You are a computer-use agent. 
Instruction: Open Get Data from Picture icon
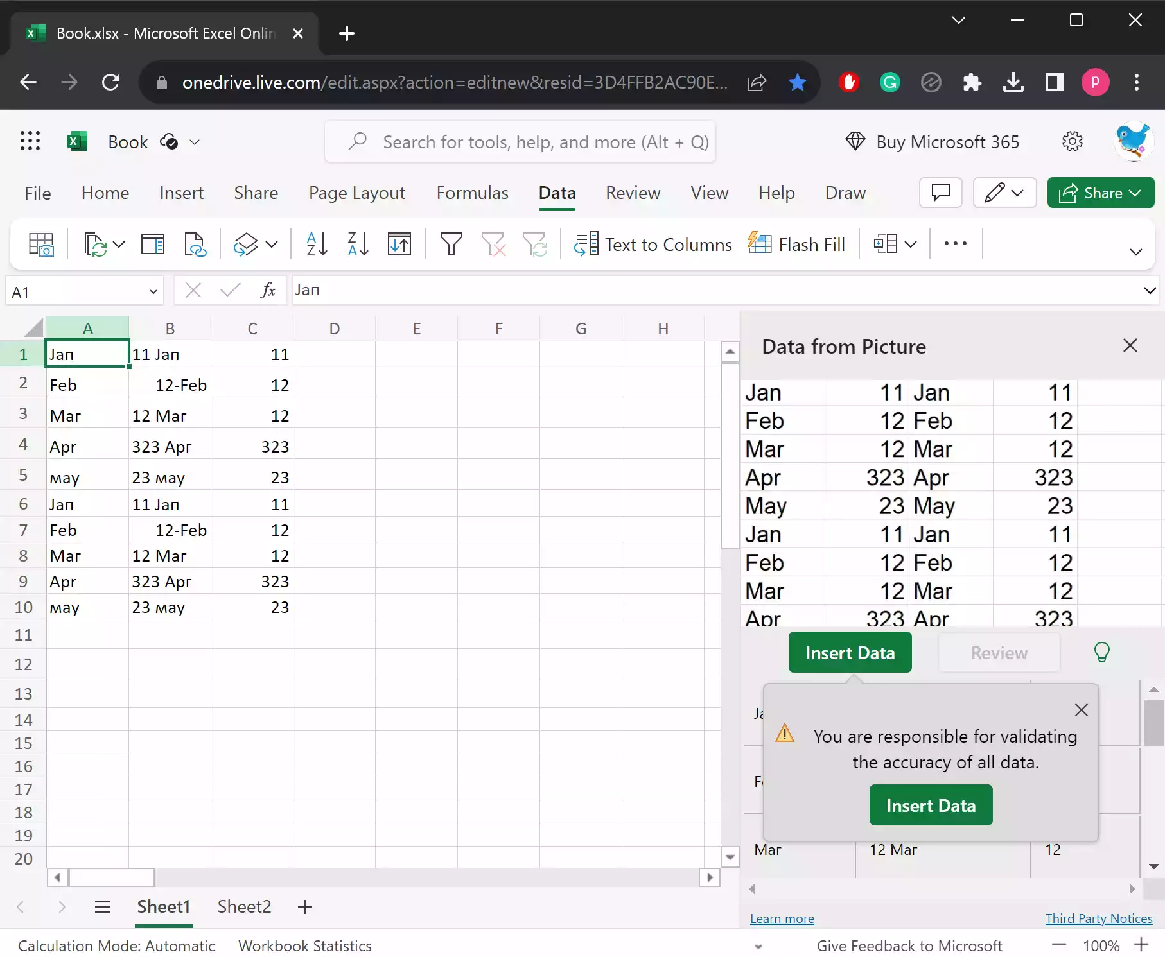[42, 245]
